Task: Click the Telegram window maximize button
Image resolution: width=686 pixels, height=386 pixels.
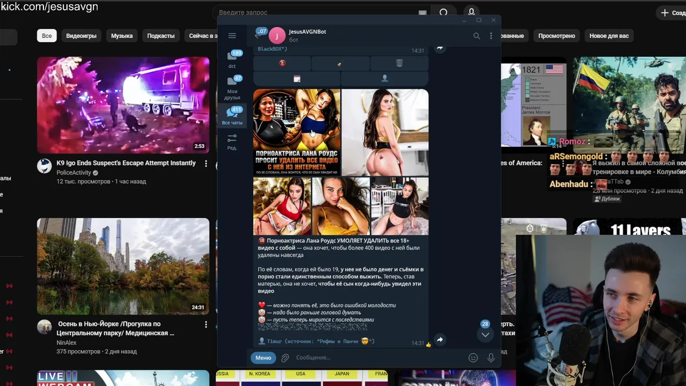Action: coord(479,20)
